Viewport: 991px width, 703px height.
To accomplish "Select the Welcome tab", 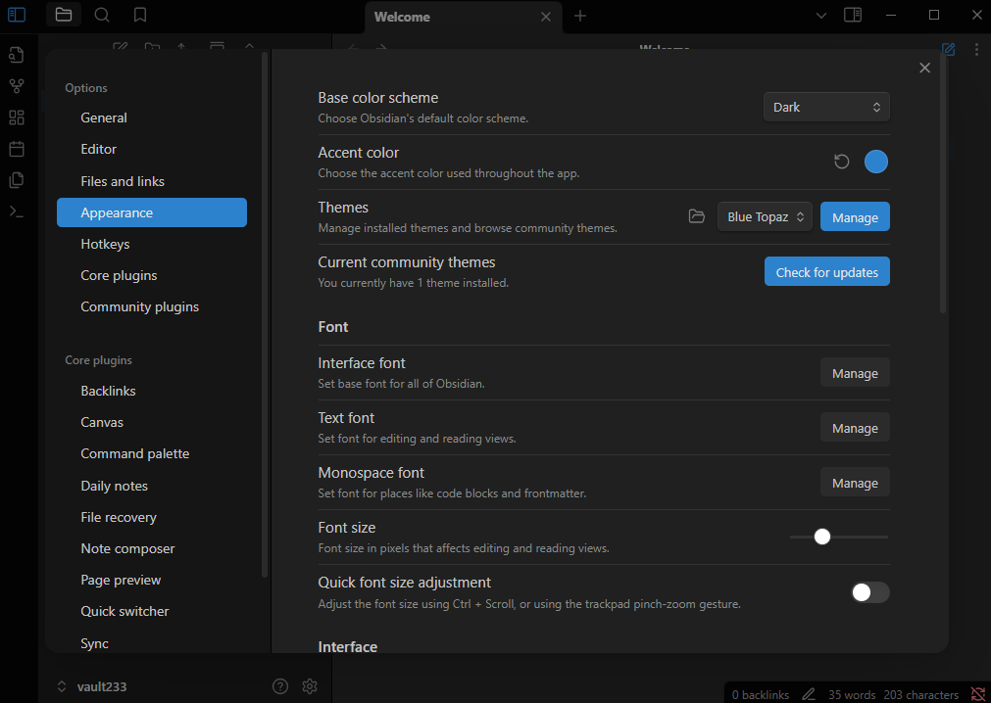I will coord(463,17).
